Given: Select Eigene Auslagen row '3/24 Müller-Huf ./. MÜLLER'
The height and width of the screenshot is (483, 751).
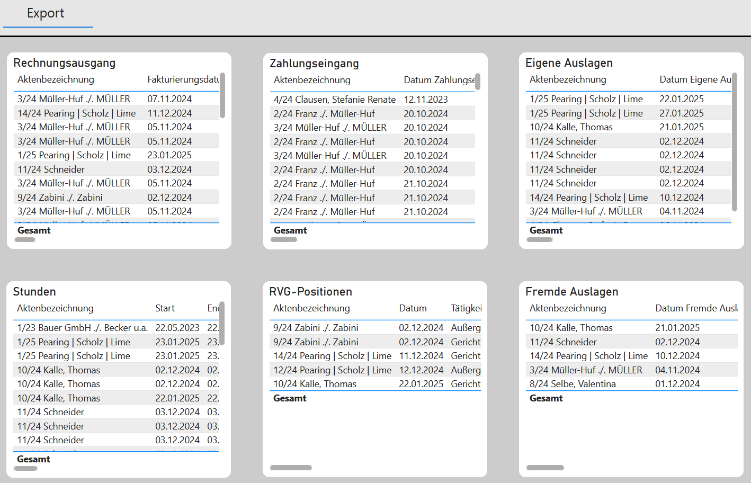Looking at the screenshot, I should pos(629,211).
